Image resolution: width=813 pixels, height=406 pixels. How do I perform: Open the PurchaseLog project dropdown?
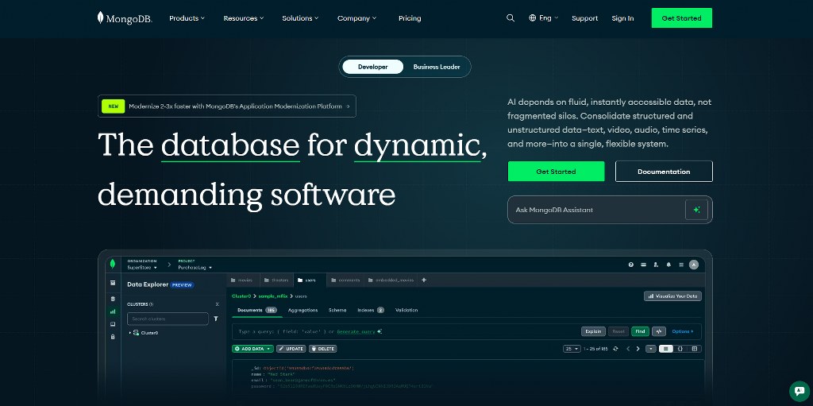coord(195,268)
